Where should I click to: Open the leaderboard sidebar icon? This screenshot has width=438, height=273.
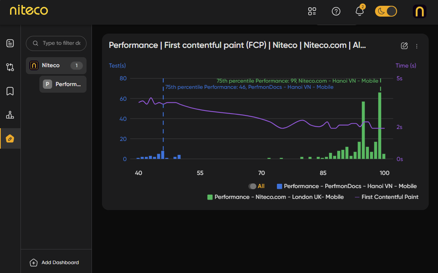10,115
